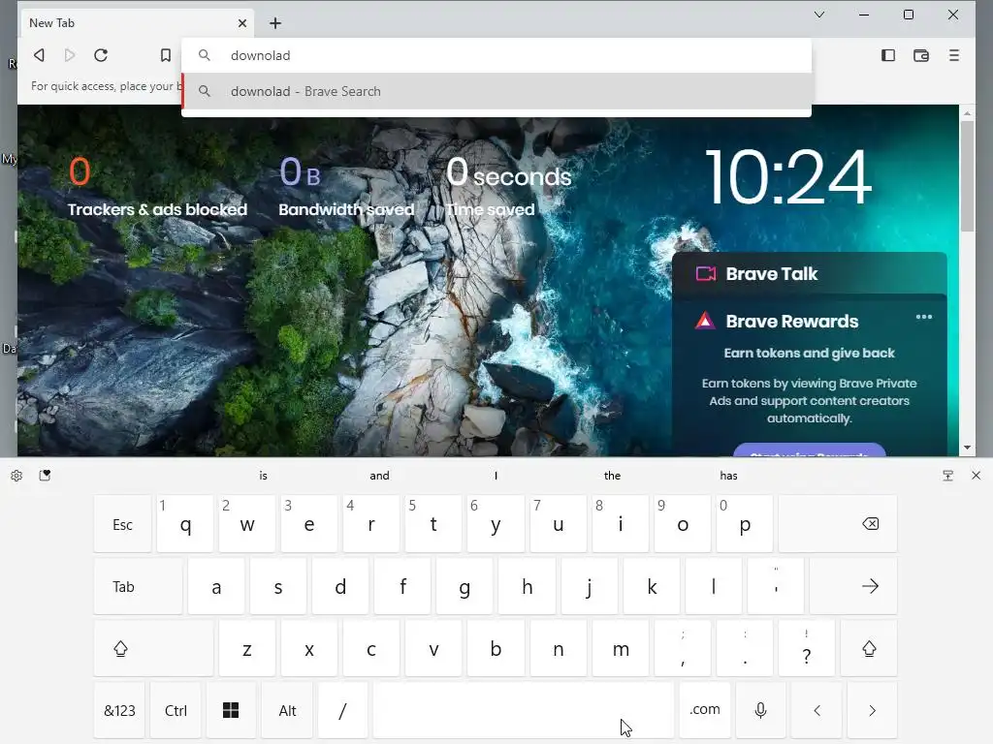
Task: Select the New Tab tab
Action: [136, 23]
